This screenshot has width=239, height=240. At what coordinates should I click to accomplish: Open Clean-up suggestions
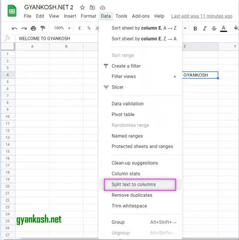[x=140, y=163]
